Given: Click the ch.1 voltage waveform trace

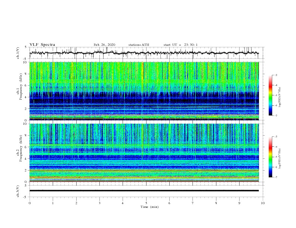Looking at the screenshot, I should click(144, 53).
